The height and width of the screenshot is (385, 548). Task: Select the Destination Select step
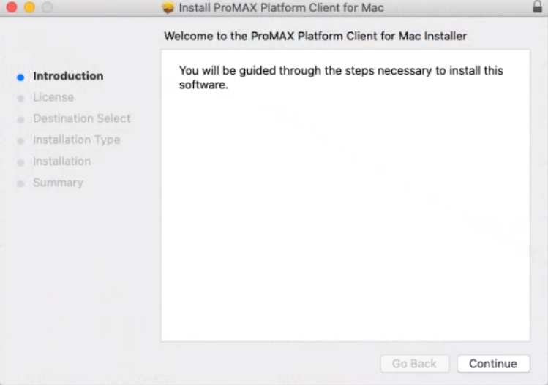81,118
